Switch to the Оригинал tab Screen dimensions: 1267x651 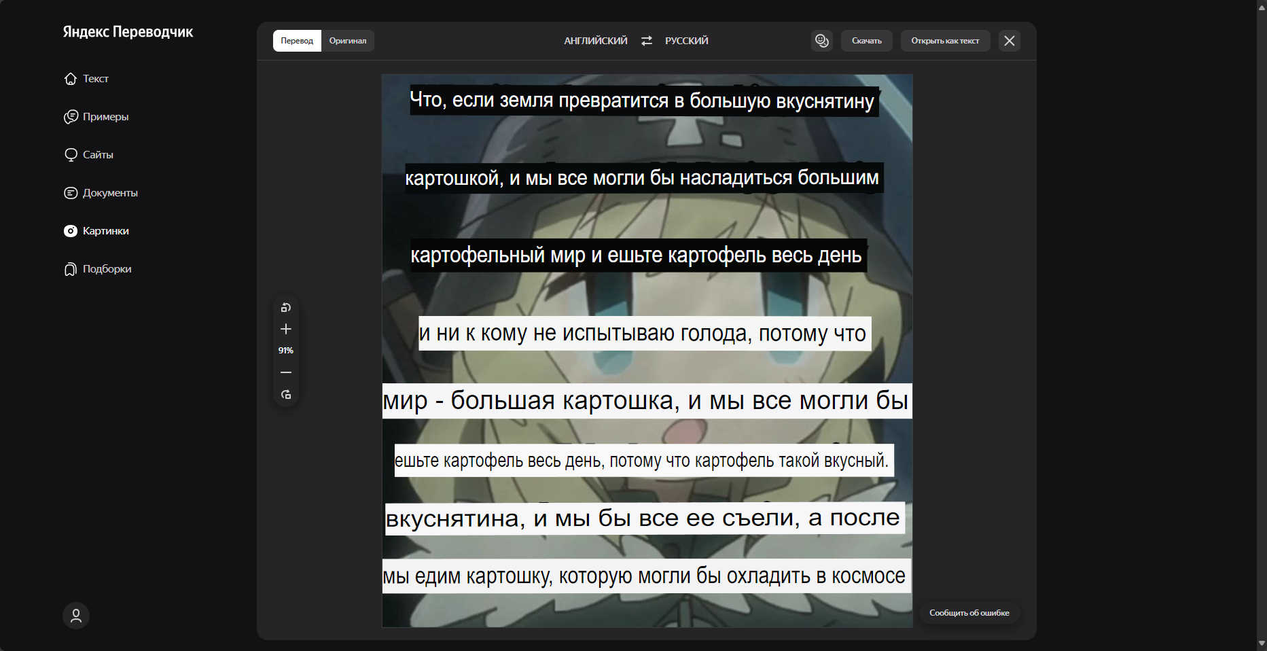click(348, 41)
